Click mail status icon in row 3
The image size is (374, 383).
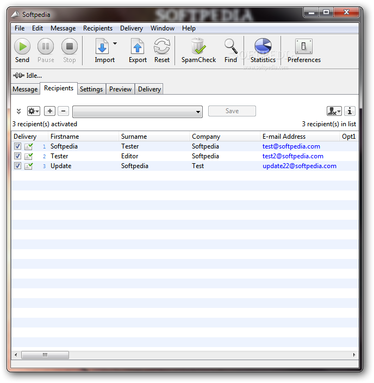29,166
